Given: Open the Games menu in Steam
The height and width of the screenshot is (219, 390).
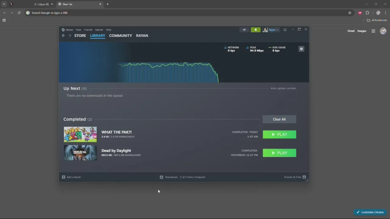Looking at the screenshot, I should pyautogui.click(x=99, y=30).
